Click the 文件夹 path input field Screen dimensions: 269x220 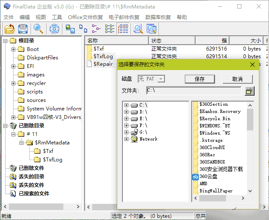point(194,90)
